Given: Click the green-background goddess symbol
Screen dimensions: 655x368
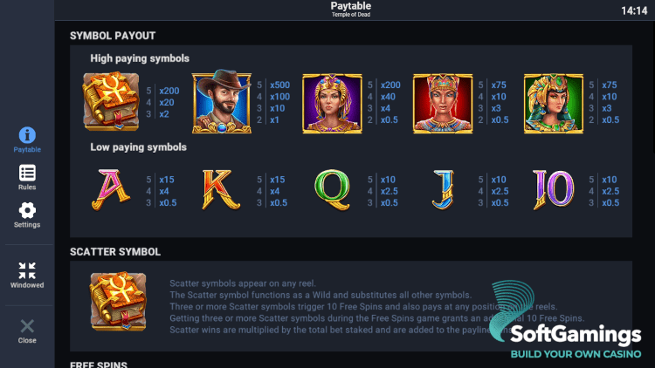Looking at the screenshot, I should [x=548, y=102].
